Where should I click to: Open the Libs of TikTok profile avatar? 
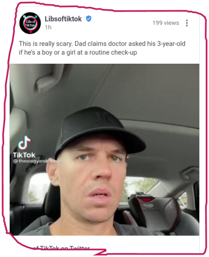point(30,23)
